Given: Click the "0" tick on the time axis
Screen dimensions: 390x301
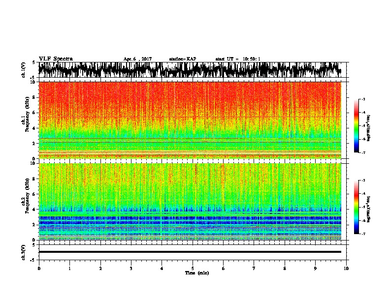Looking at the screenshot, I should click(39, 268).
